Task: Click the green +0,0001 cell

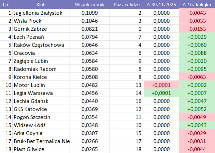Action: pyautogui.click(x=161, y=93)
